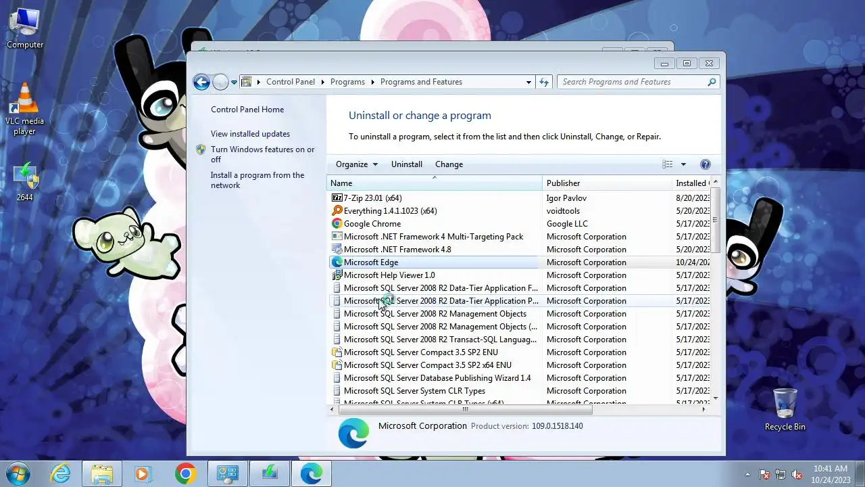Sort by the Name column header

pyautogui.click(x=435, y=183)
